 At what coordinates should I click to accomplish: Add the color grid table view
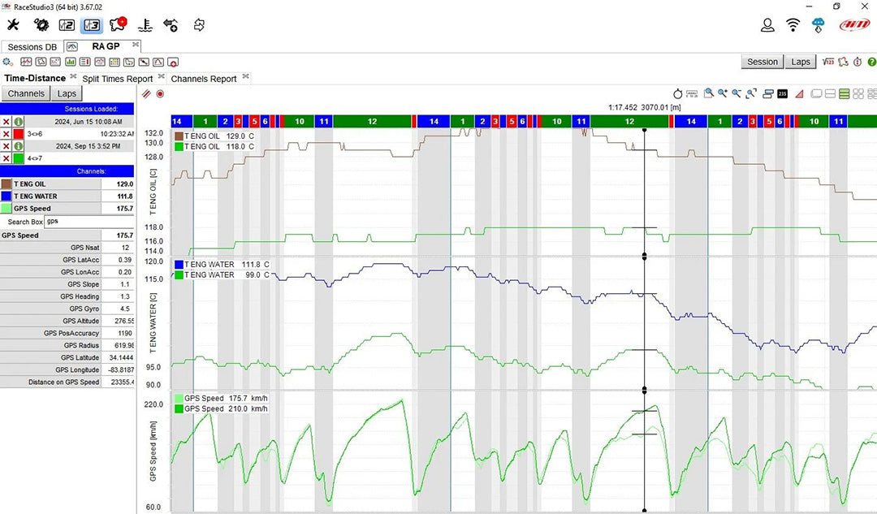point(114,62)
